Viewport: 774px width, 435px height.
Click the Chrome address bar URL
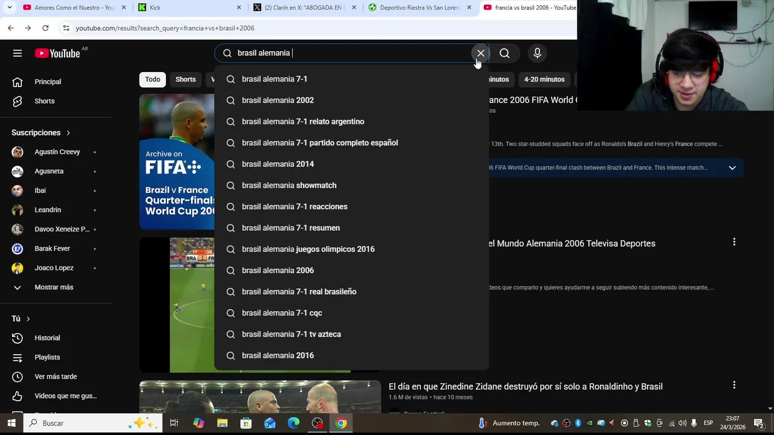[x=165, y=28]
